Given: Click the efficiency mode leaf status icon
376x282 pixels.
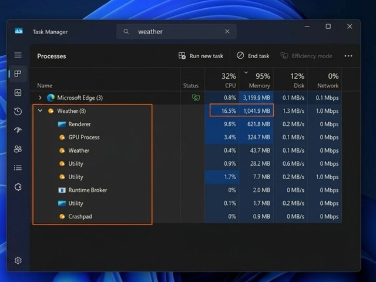Looking at the screenshot, I should (196, 98).
